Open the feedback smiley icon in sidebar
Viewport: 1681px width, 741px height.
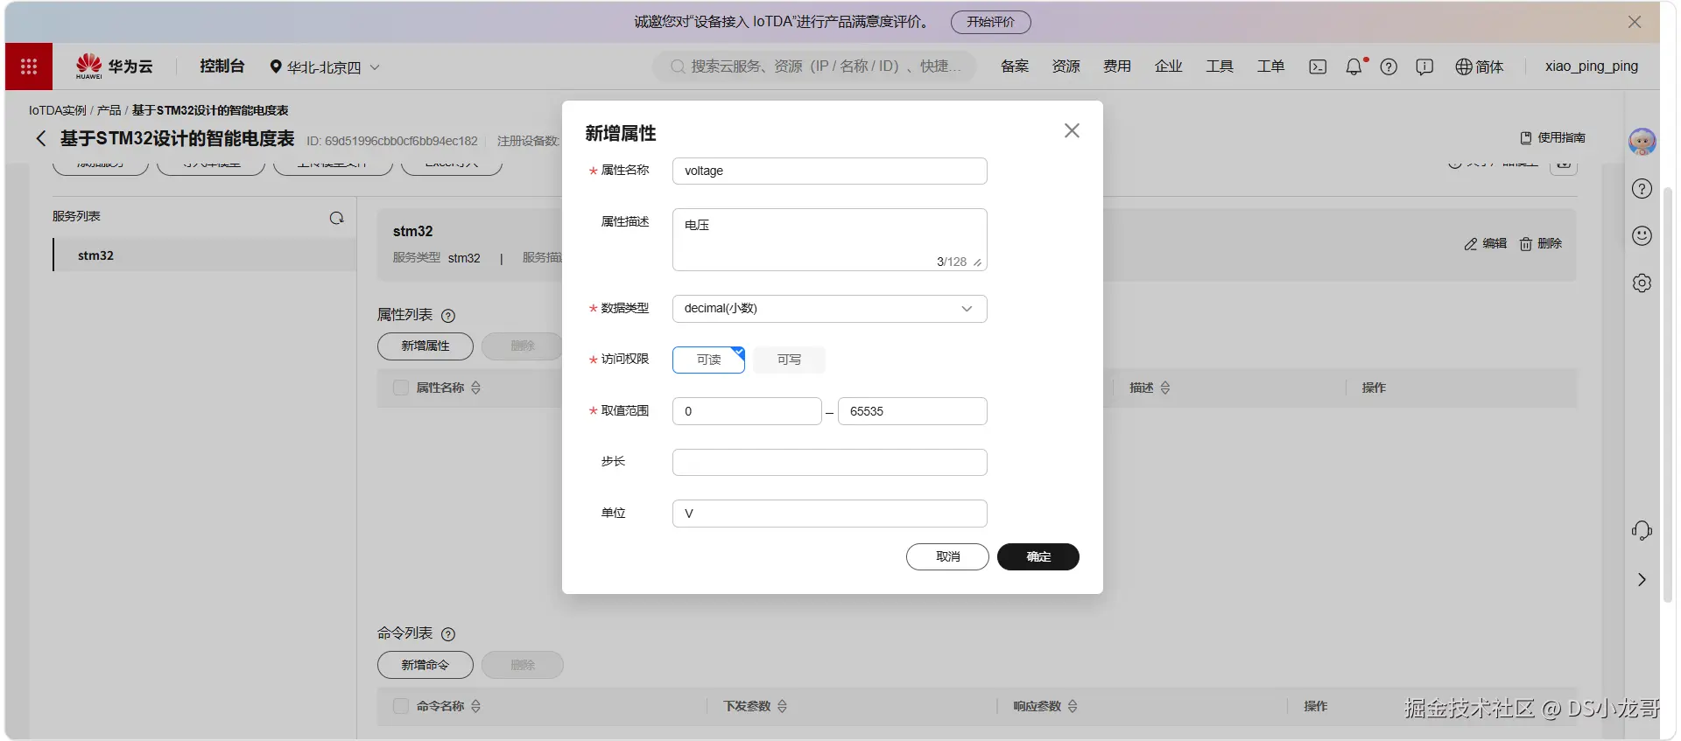1642,235
